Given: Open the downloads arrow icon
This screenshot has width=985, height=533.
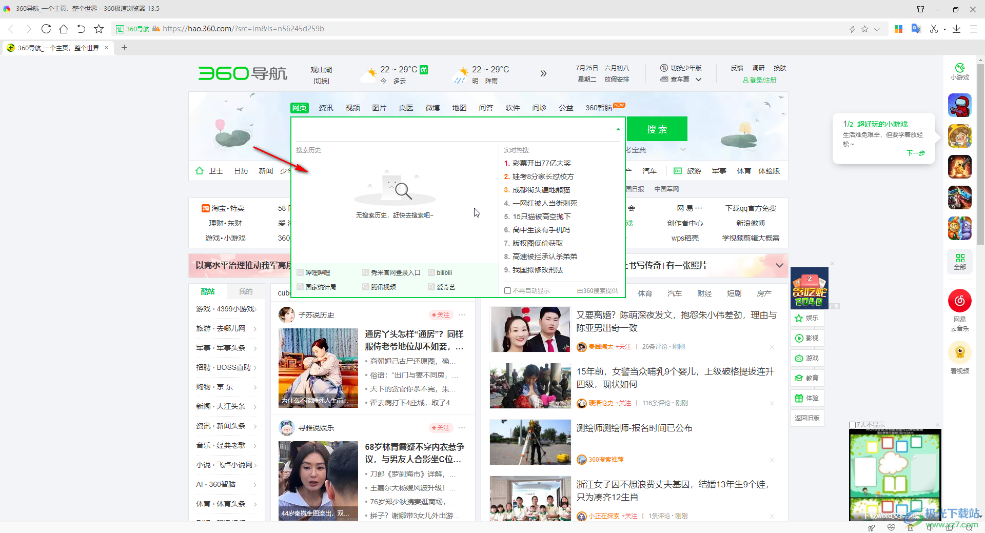Looking at the screenshot, I should pyautogui.click(x=956, y=29).
